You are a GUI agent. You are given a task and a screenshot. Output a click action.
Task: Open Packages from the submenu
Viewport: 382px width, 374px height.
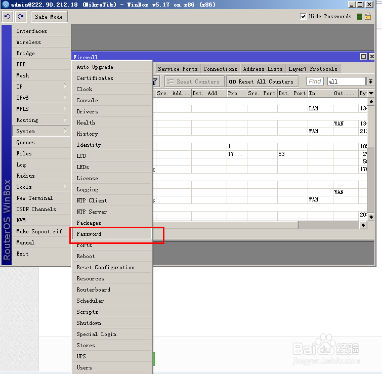point(112,223)
